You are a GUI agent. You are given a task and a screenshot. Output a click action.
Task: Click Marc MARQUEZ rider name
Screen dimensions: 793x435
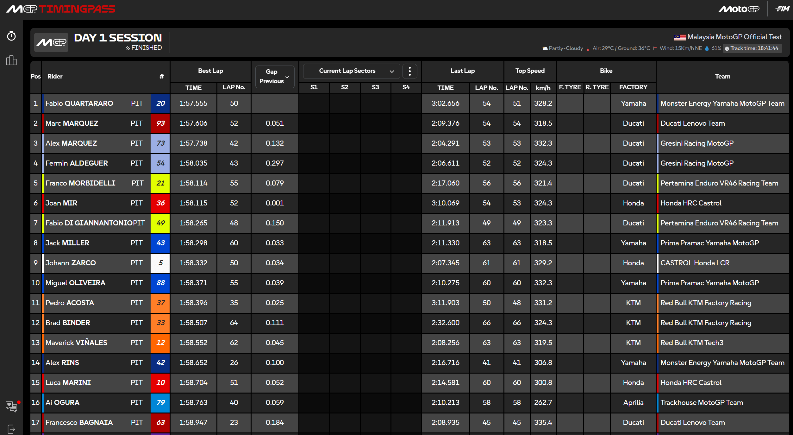click(x=72, y=123)
